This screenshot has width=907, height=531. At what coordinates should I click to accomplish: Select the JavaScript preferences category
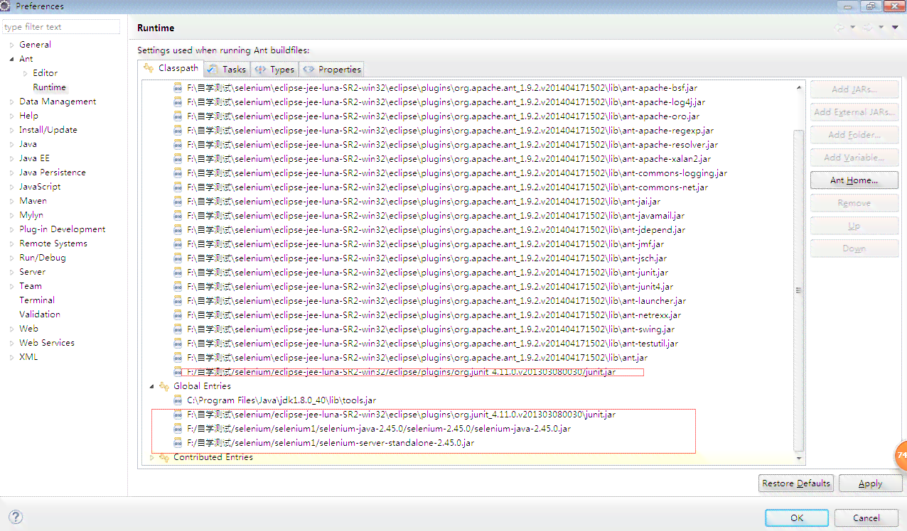pos(40,187)
